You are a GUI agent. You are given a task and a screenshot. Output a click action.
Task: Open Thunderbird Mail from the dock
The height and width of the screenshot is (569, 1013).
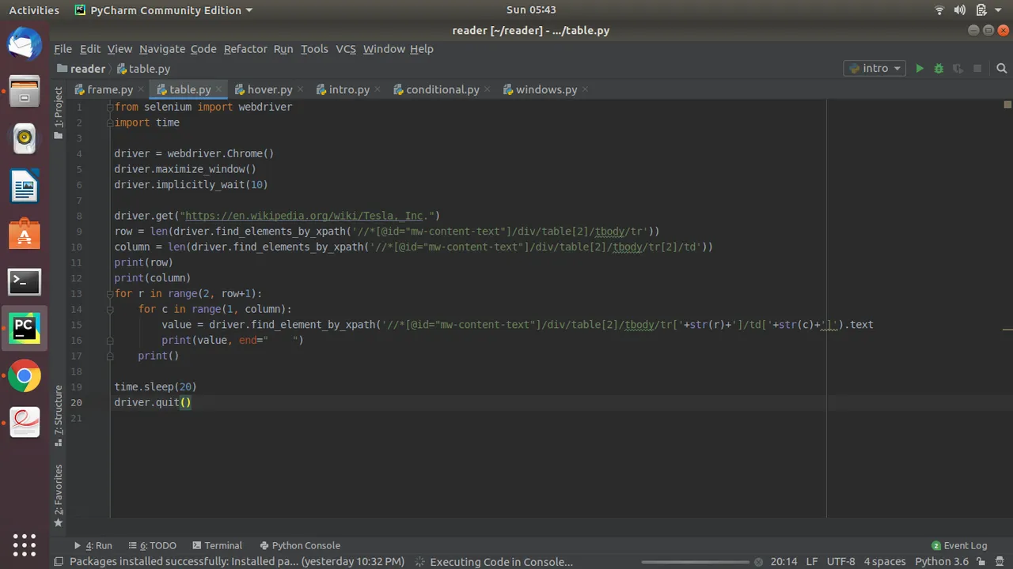coord(25,45)
